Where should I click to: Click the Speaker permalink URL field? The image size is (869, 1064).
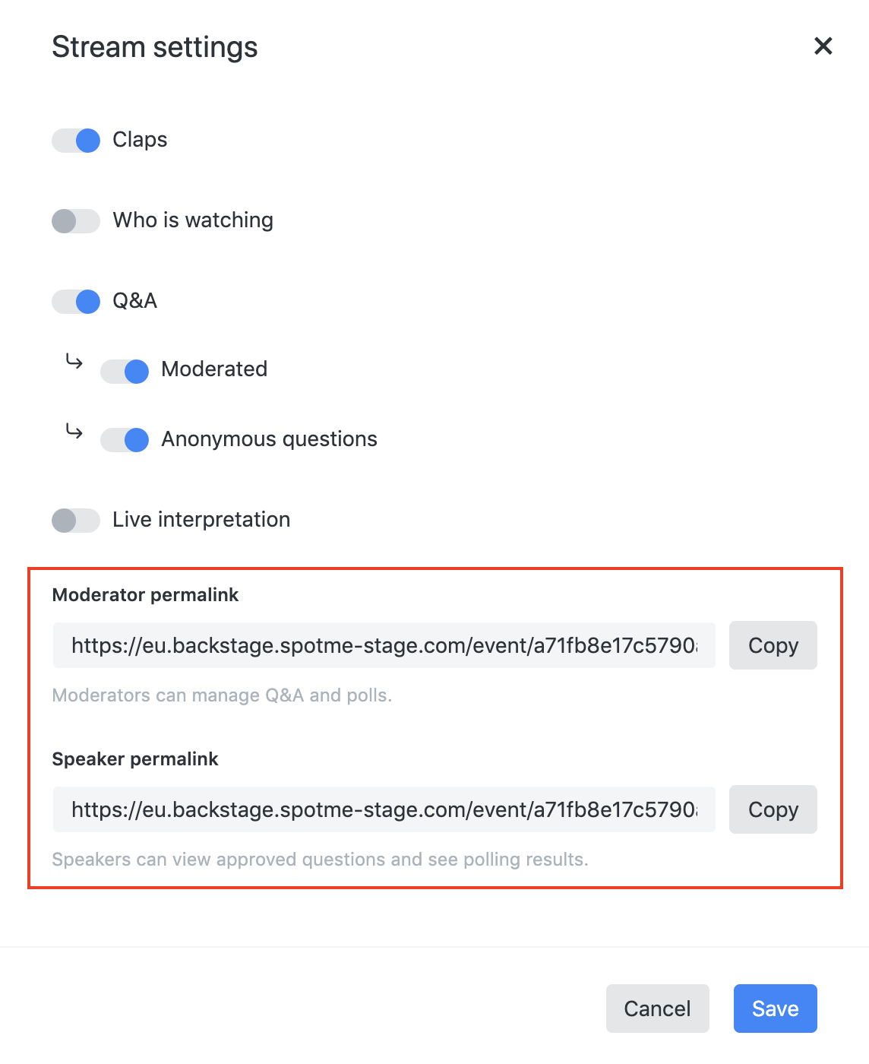tap(384, 810)
